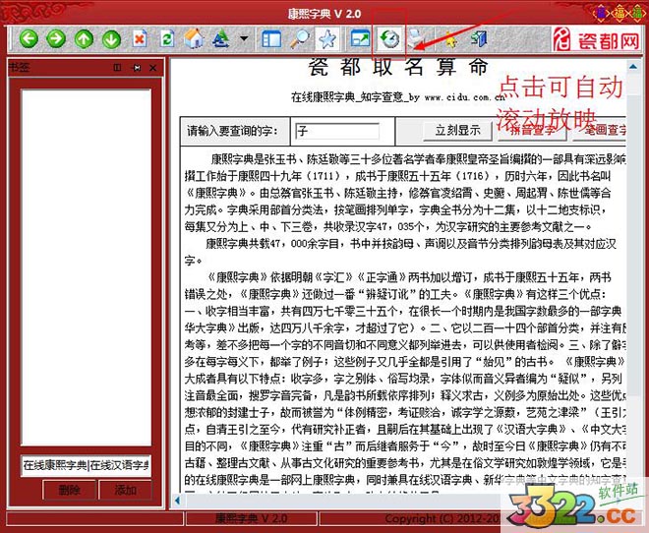Click the horizontal scrollbar left arrow

click(x=178, y=501)
